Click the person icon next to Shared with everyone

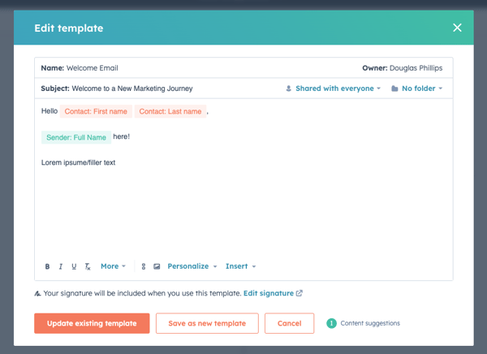click(288, 88)
